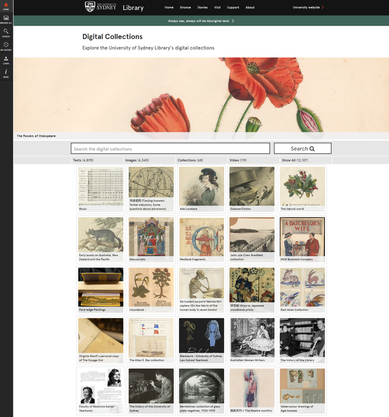Viewport: 389px width, 417px height.
Task: Open the Ada Lovelace thumbnail
Action: pyautogui.click(x=202, y=189)
